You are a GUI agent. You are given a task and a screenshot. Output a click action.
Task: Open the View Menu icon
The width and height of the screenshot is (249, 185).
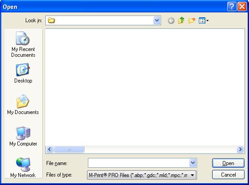[x=204, y=20]
